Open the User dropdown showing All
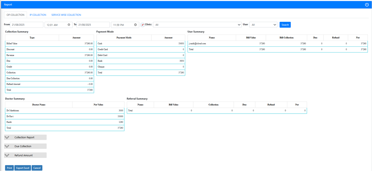372x171 pixels. point(263,25)
